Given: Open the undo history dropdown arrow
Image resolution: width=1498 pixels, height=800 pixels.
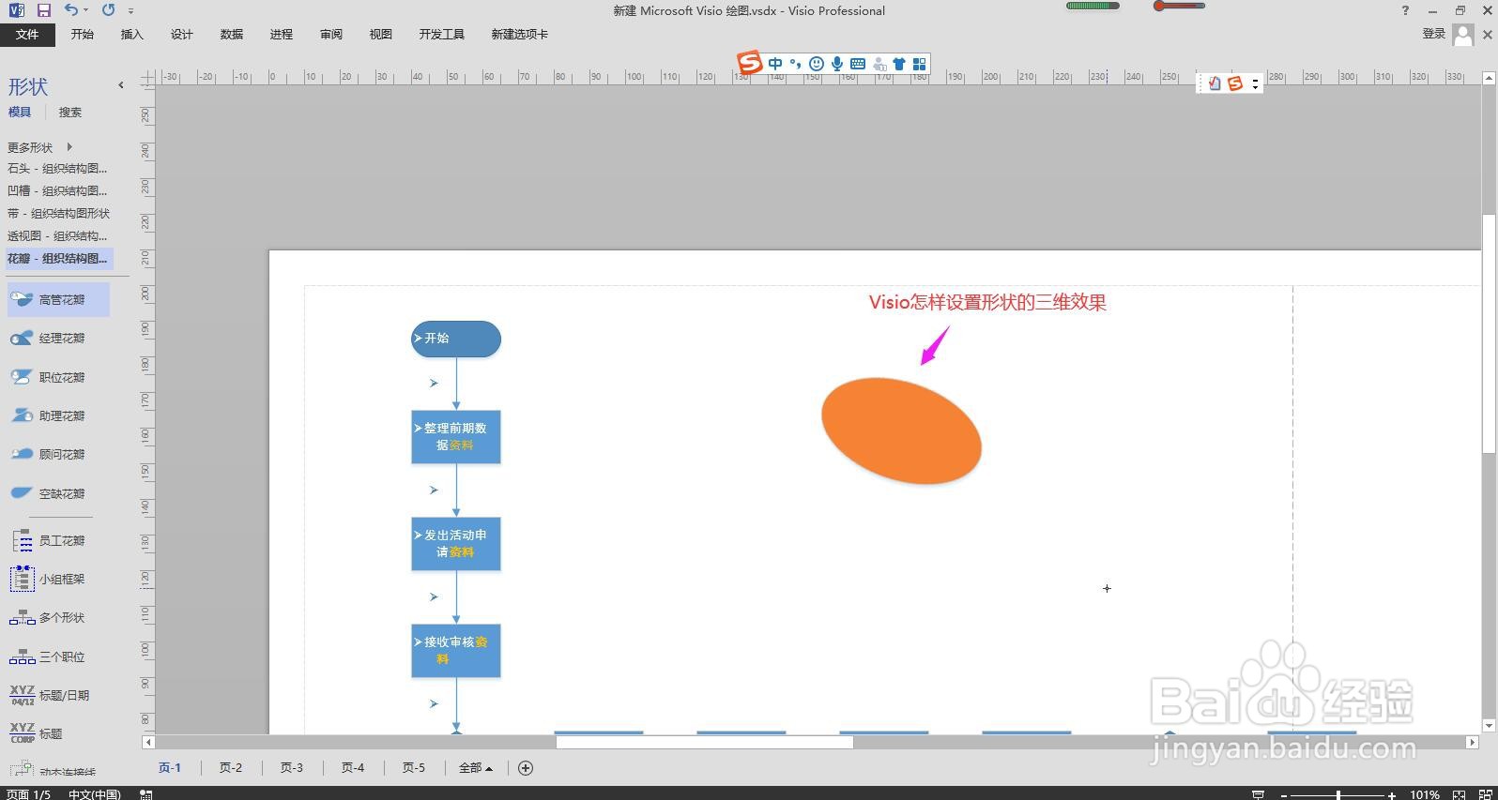Looking at the screenshot, I should click(x=85, y=11).
